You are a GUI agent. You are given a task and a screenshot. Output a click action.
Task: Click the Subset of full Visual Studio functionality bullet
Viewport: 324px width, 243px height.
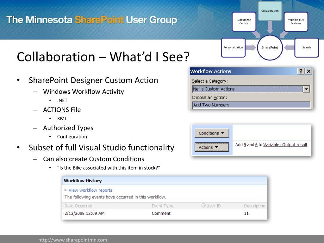pyautogui.click(x=102, y=147)
